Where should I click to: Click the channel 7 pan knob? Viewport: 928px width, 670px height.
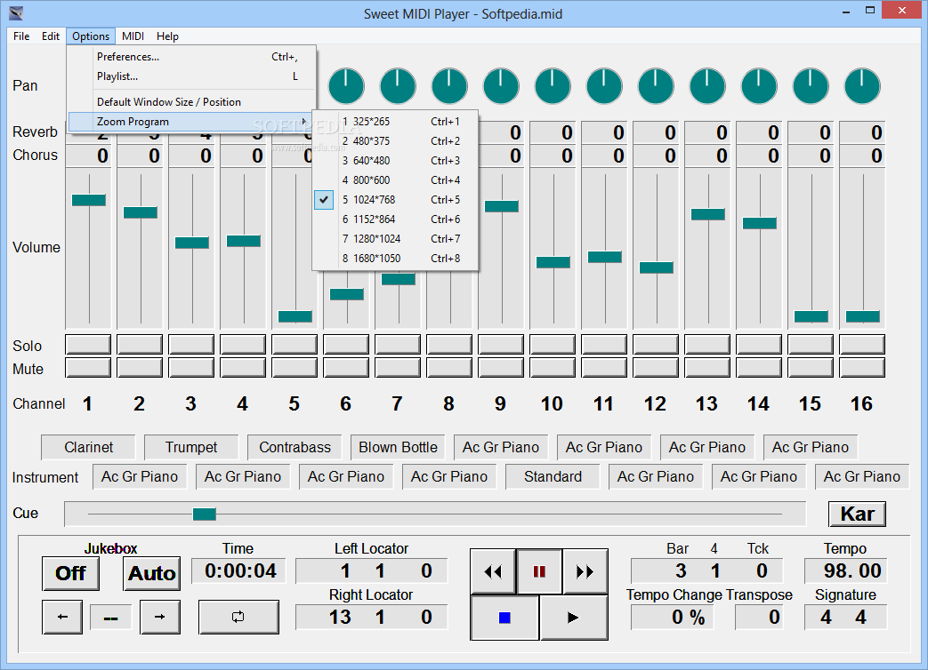pos(398,85)
